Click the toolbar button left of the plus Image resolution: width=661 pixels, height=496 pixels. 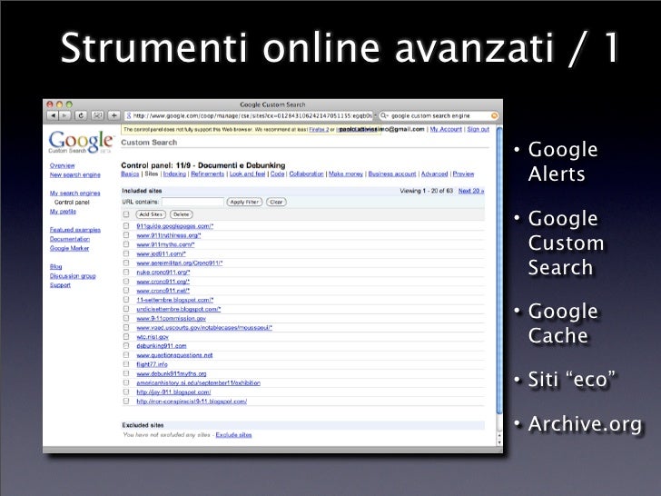coord(98,115)
